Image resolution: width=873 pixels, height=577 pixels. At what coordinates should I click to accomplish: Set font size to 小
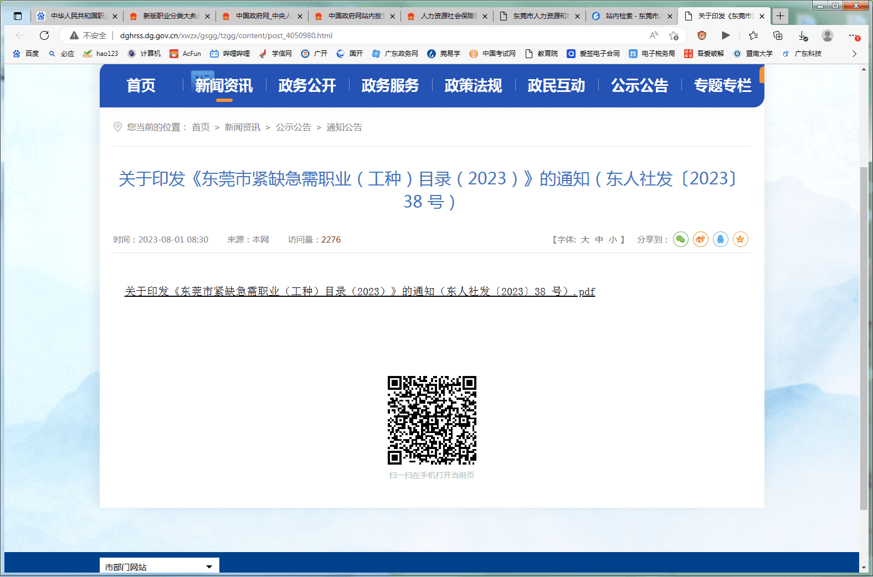[x=613, y=240]
